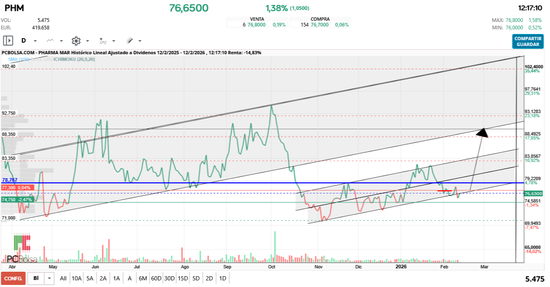The image size is (550, 287).
Task: Open the BI selector dropdown arrow
Action: [x=50, y=278]
